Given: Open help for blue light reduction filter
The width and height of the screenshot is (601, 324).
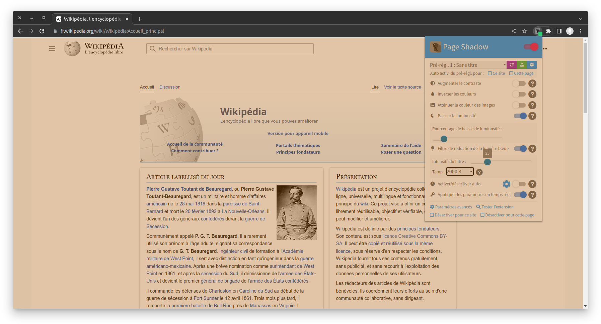Looking at the screenshot, I should [532, 149].
